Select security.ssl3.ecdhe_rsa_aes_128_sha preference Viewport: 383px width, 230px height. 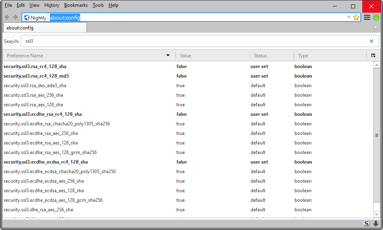41,143
